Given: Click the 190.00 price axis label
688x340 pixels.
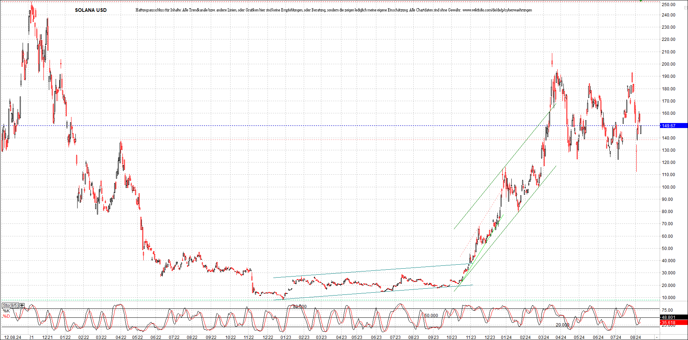Looking at the screenshot, I should 669,76.
